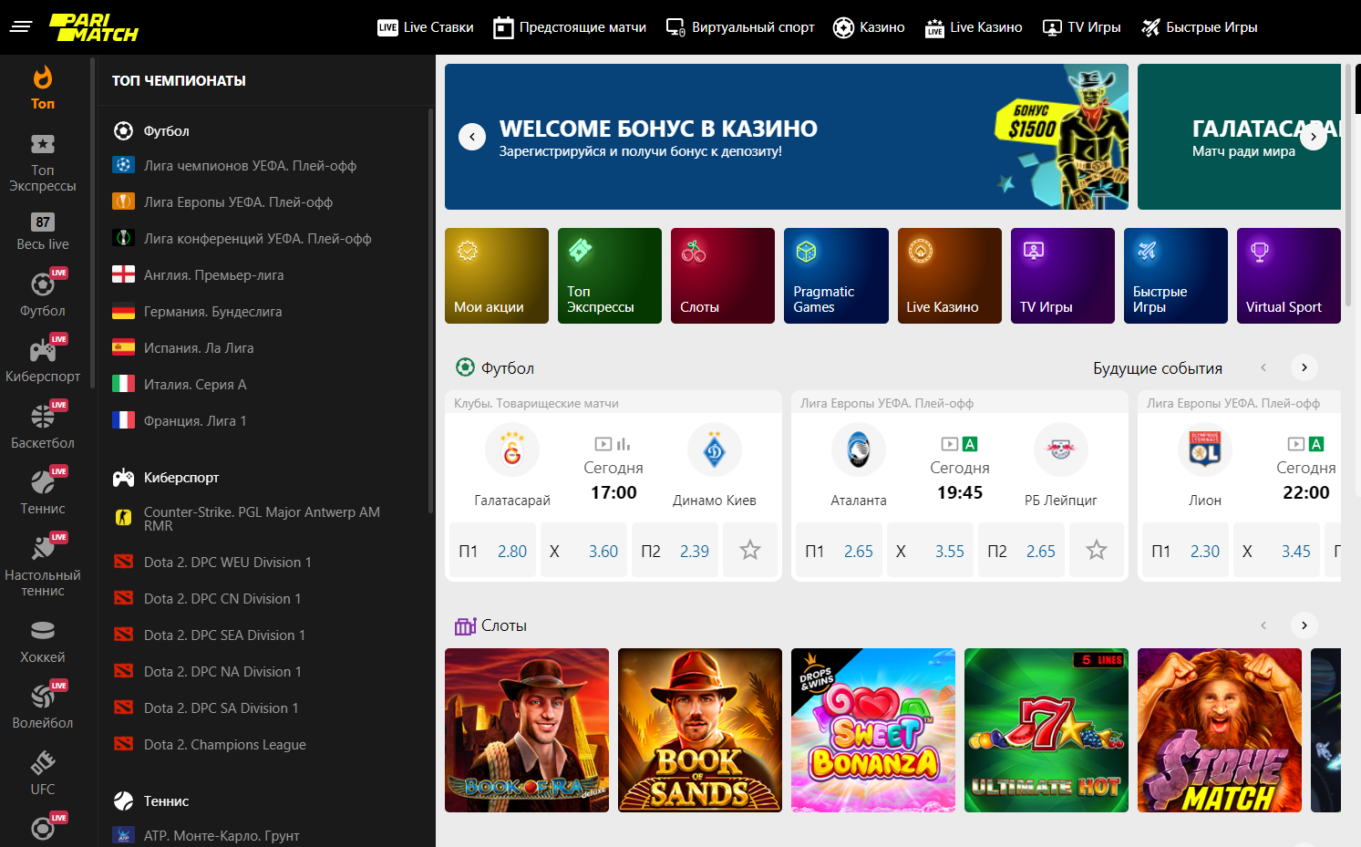Image resolution: width=1361 pixels, height=847 pixels.
Task: Show next promo banner
Action: point(1313,137)
